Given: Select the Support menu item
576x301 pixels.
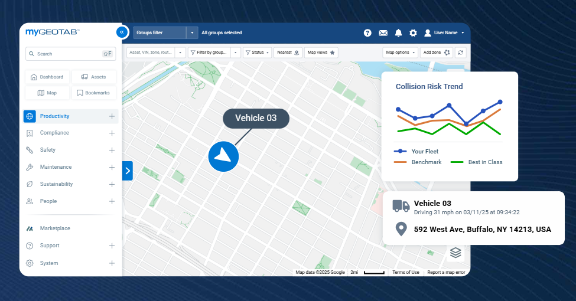Looking at the screenshot, I should tap(71, 246).
